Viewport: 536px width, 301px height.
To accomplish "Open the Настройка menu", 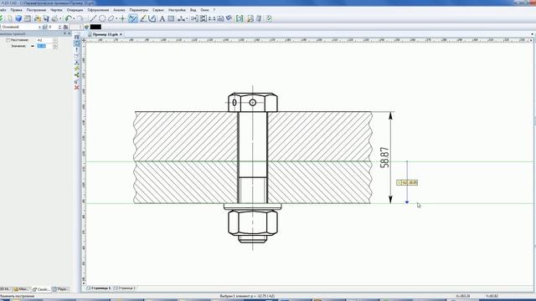I will 177,10.
